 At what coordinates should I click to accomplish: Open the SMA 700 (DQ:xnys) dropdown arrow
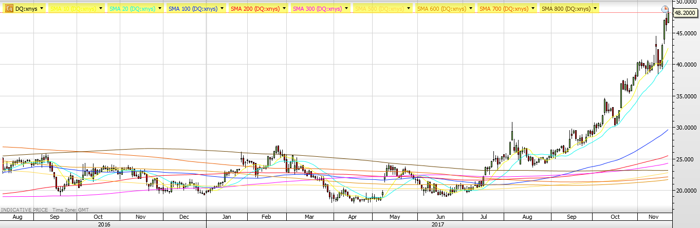coord(532,9)
